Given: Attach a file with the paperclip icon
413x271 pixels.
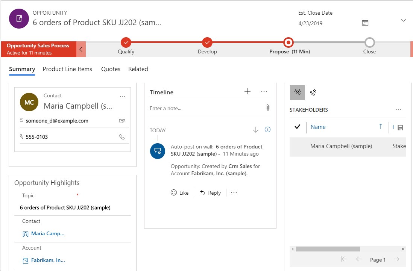Looking at the screenshot, I should point(268,107).
